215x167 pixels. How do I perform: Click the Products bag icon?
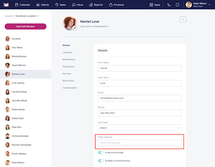tap(111, 5)
